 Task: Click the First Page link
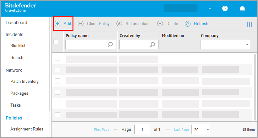(102, 130)
